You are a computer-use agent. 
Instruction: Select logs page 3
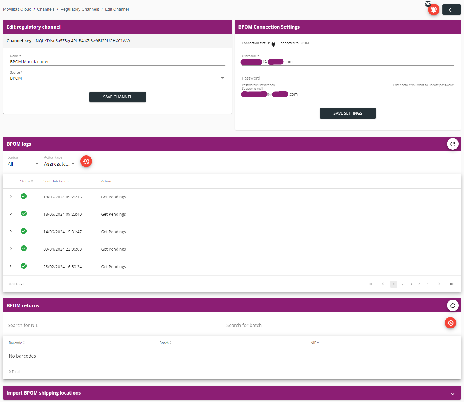pos(411,284)
